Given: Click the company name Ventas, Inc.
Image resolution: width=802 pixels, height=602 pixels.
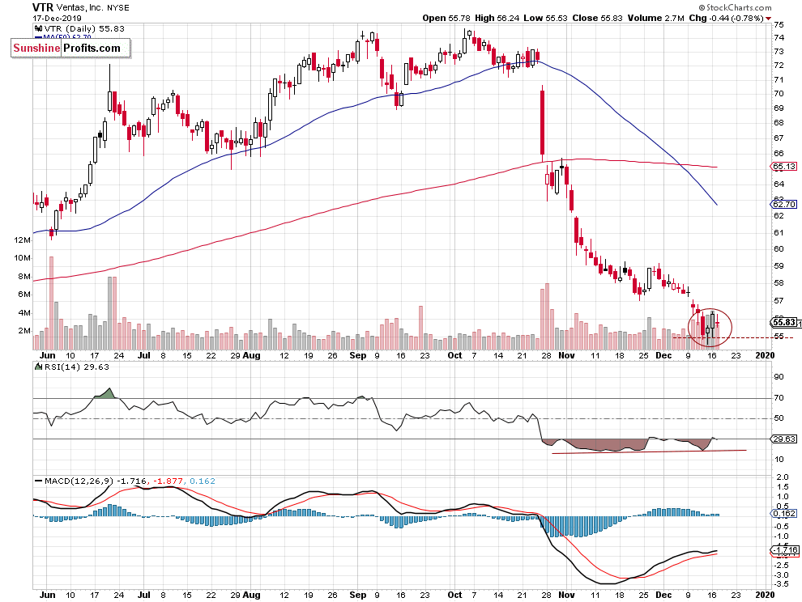Looking at the screenshot, I should tap(79, 7).
